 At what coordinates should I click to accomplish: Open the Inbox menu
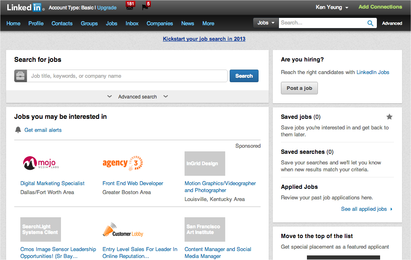(x=132, y=23)
